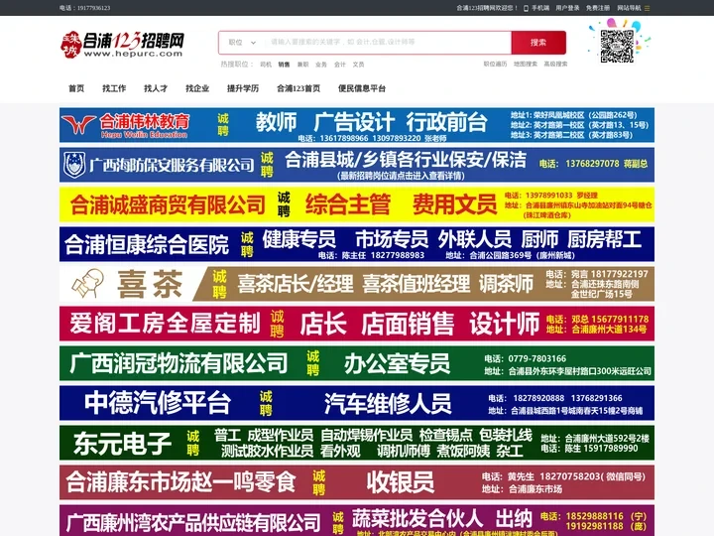
Task: Open the 喜茶 recruitment banner
Action: (357, 284)
